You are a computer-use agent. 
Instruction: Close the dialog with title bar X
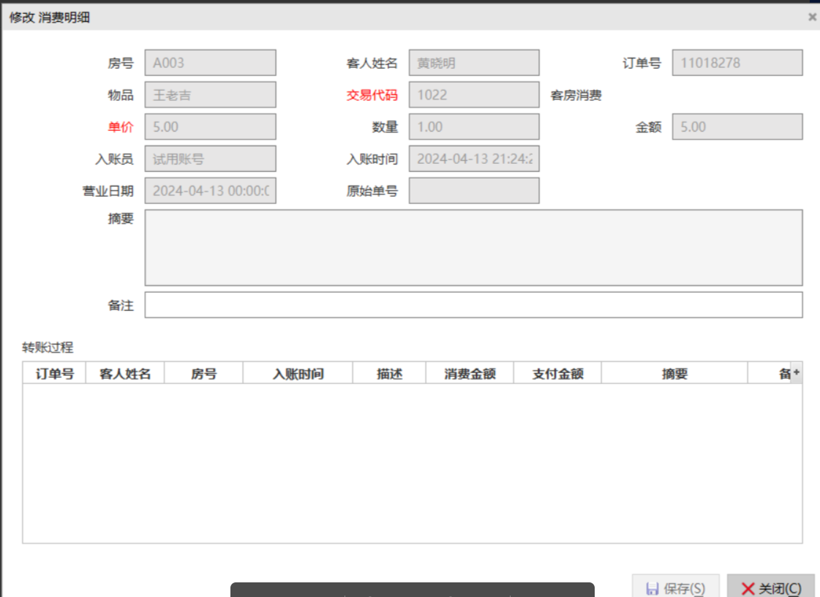coord(811,17)
